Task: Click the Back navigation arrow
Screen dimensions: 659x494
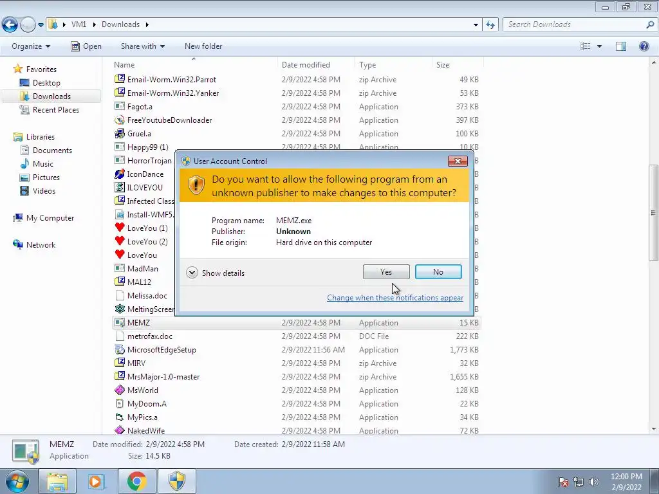Action: tap(10, 25)
